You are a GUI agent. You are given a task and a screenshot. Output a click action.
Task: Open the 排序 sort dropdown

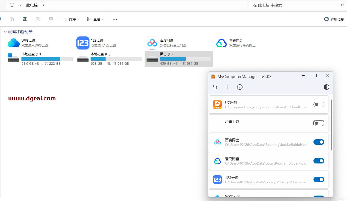coord(71,19)
